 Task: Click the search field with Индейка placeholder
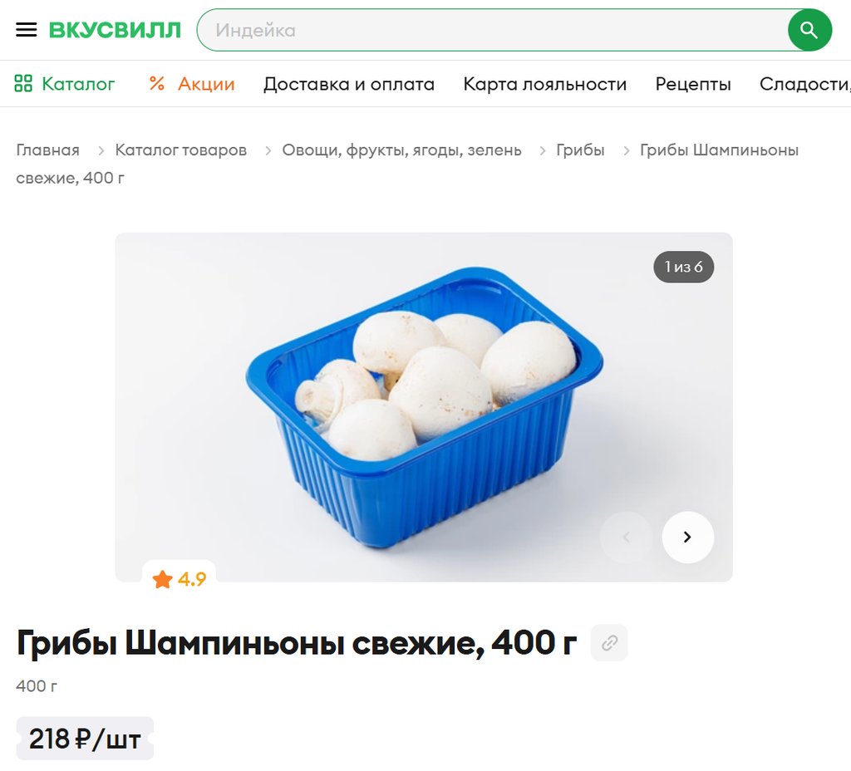click(x=493, y=30)
